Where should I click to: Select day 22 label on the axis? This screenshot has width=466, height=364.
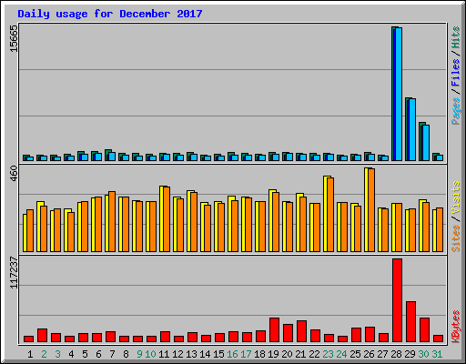click(314, 354)
